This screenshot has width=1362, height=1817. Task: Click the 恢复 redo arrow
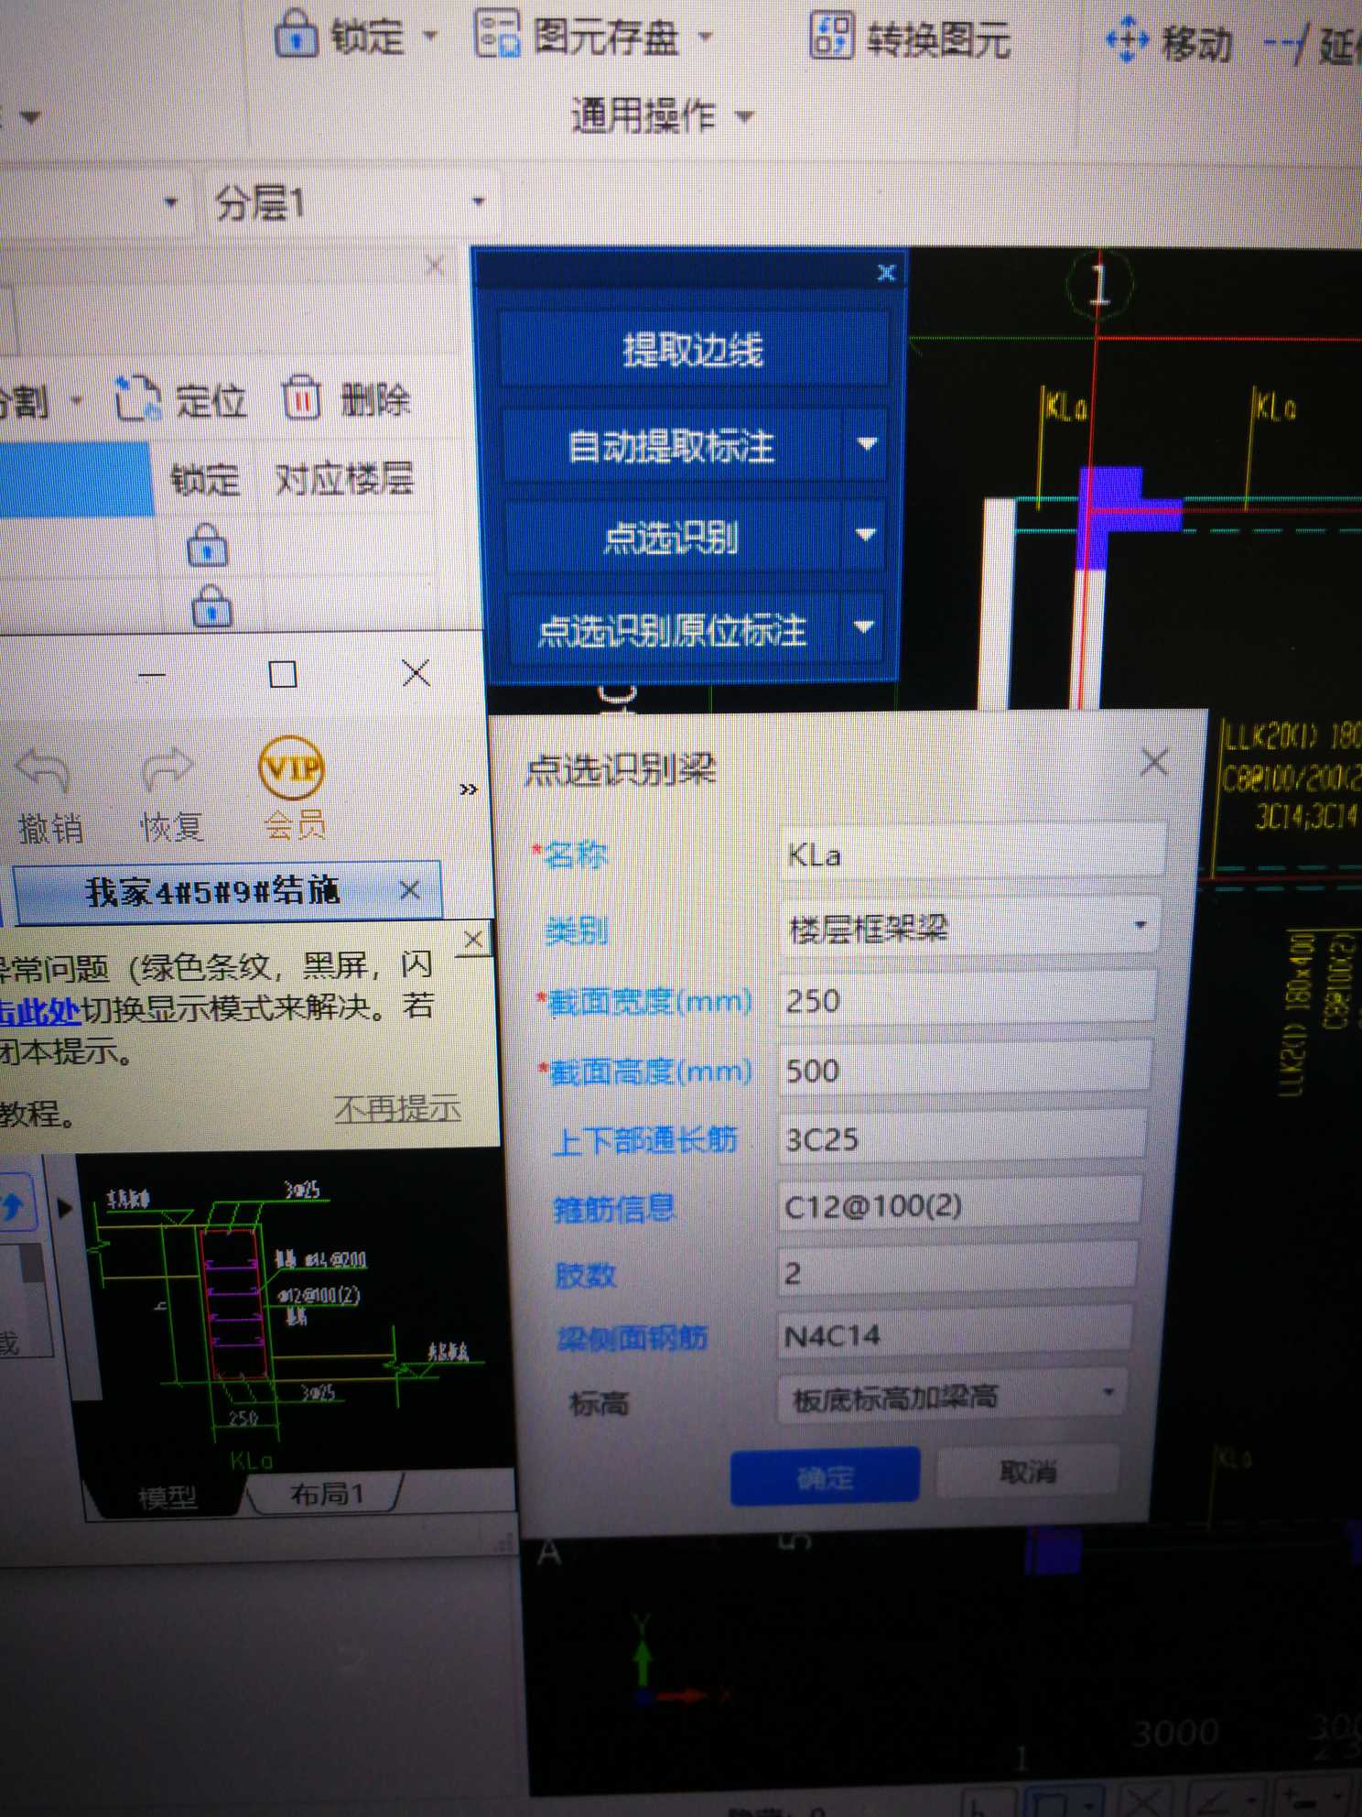pyautogui.click(x=168, y=769)
